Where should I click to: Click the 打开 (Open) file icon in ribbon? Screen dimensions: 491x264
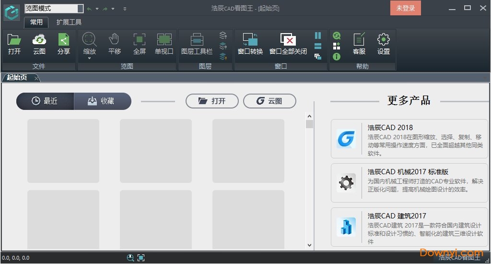(x=14, y=44)
